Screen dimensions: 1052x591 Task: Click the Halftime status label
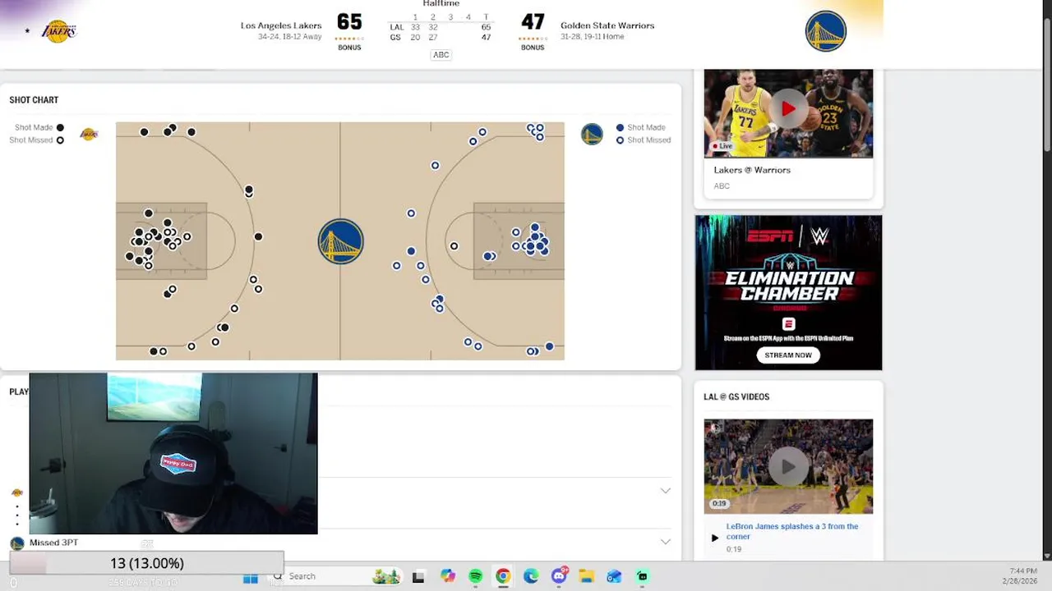point(441,3)
